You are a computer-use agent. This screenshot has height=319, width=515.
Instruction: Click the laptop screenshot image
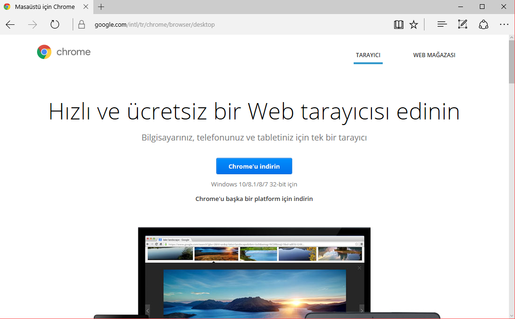[x=254, y=273]
